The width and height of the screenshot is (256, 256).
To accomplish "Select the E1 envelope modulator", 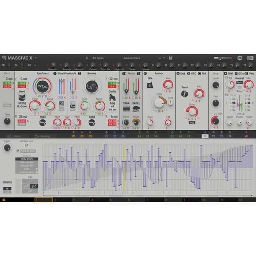I will click(x=107, y=136).
